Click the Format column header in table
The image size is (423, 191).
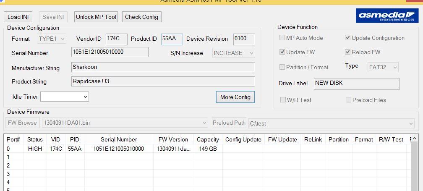tap(364, 139)
